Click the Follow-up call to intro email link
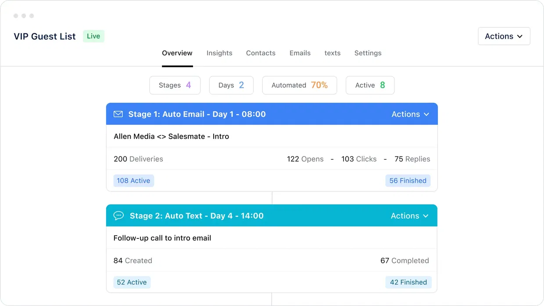This screenshot has height=306, width=544. 162,238
